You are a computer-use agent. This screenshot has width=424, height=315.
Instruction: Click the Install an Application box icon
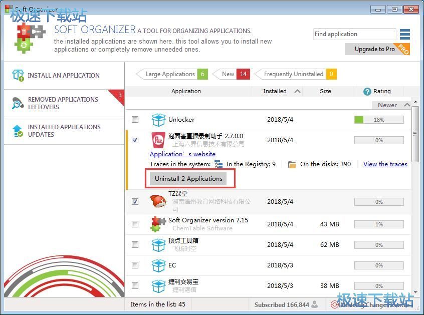coord(18,75)
